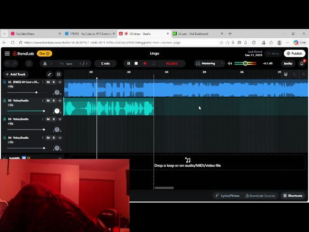The image size is (309, 232).
Task: Click the Publish button
Action: point(295,53)
